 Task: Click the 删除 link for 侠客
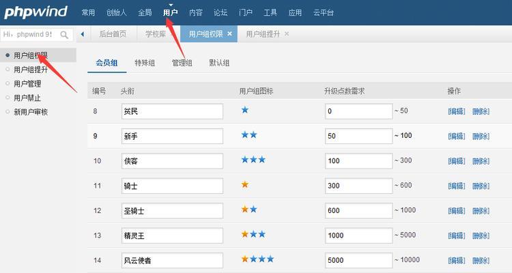coord(481,161)
